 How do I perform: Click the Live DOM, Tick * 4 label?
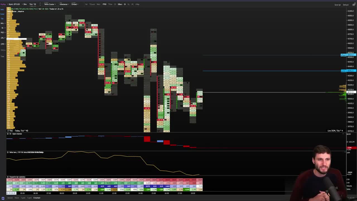[335, 131]
